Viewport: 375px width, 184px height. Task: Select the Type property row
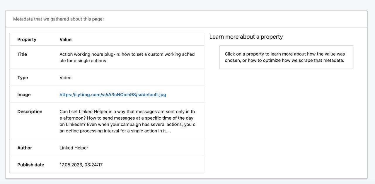tap(23, 77)
